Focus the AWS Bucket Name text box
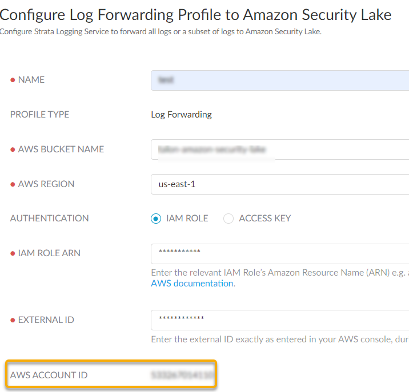Image resolution: width=409 pixels, height=392 pixels. pos(280,150)
